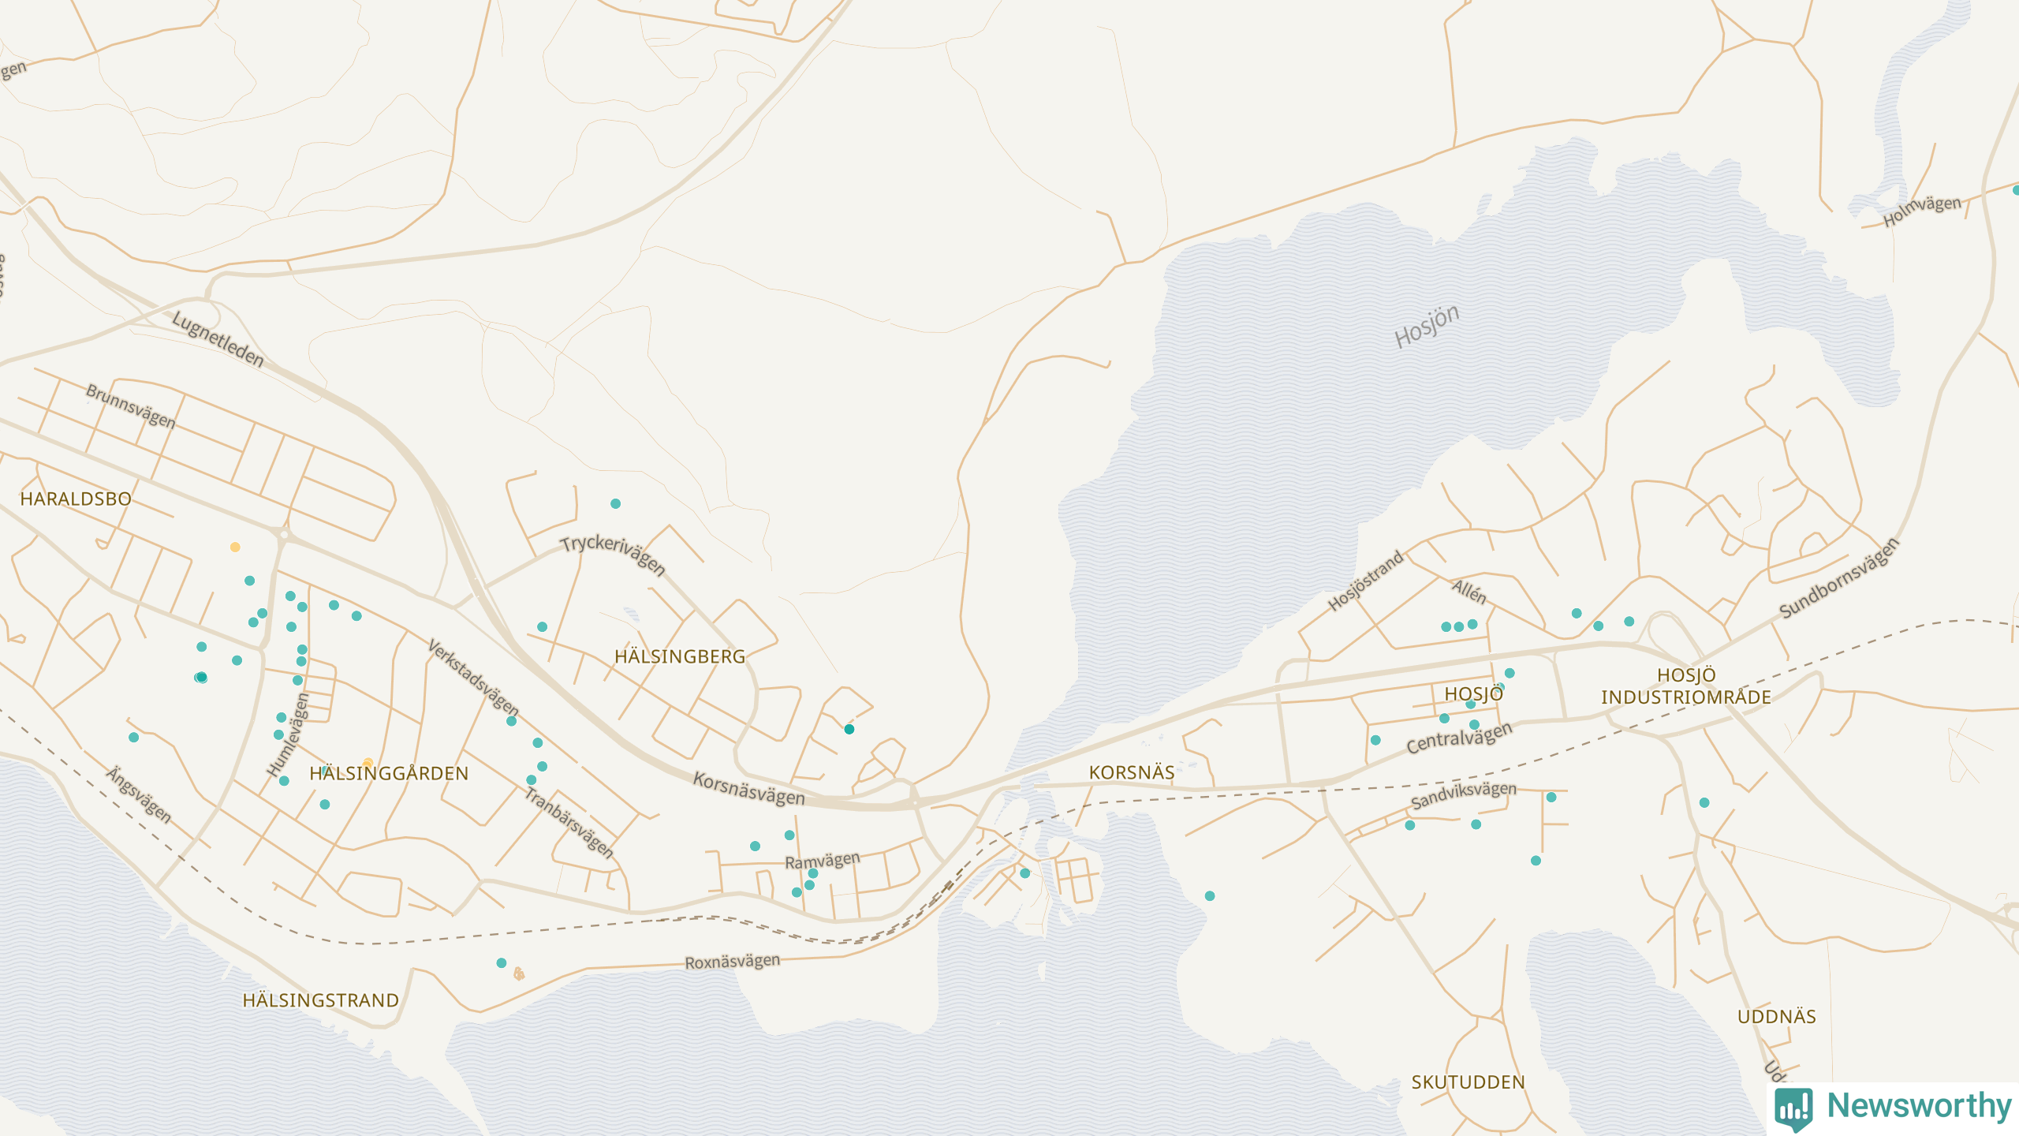Screen dimensions: 2019x1136
Task: Click the Newsworthy chart logo icon
Action: click(1793, 1108)
